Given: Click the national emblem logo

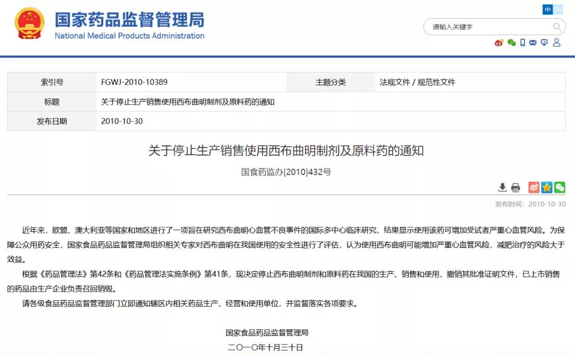Looking at the screenshot, I should 29,23.
